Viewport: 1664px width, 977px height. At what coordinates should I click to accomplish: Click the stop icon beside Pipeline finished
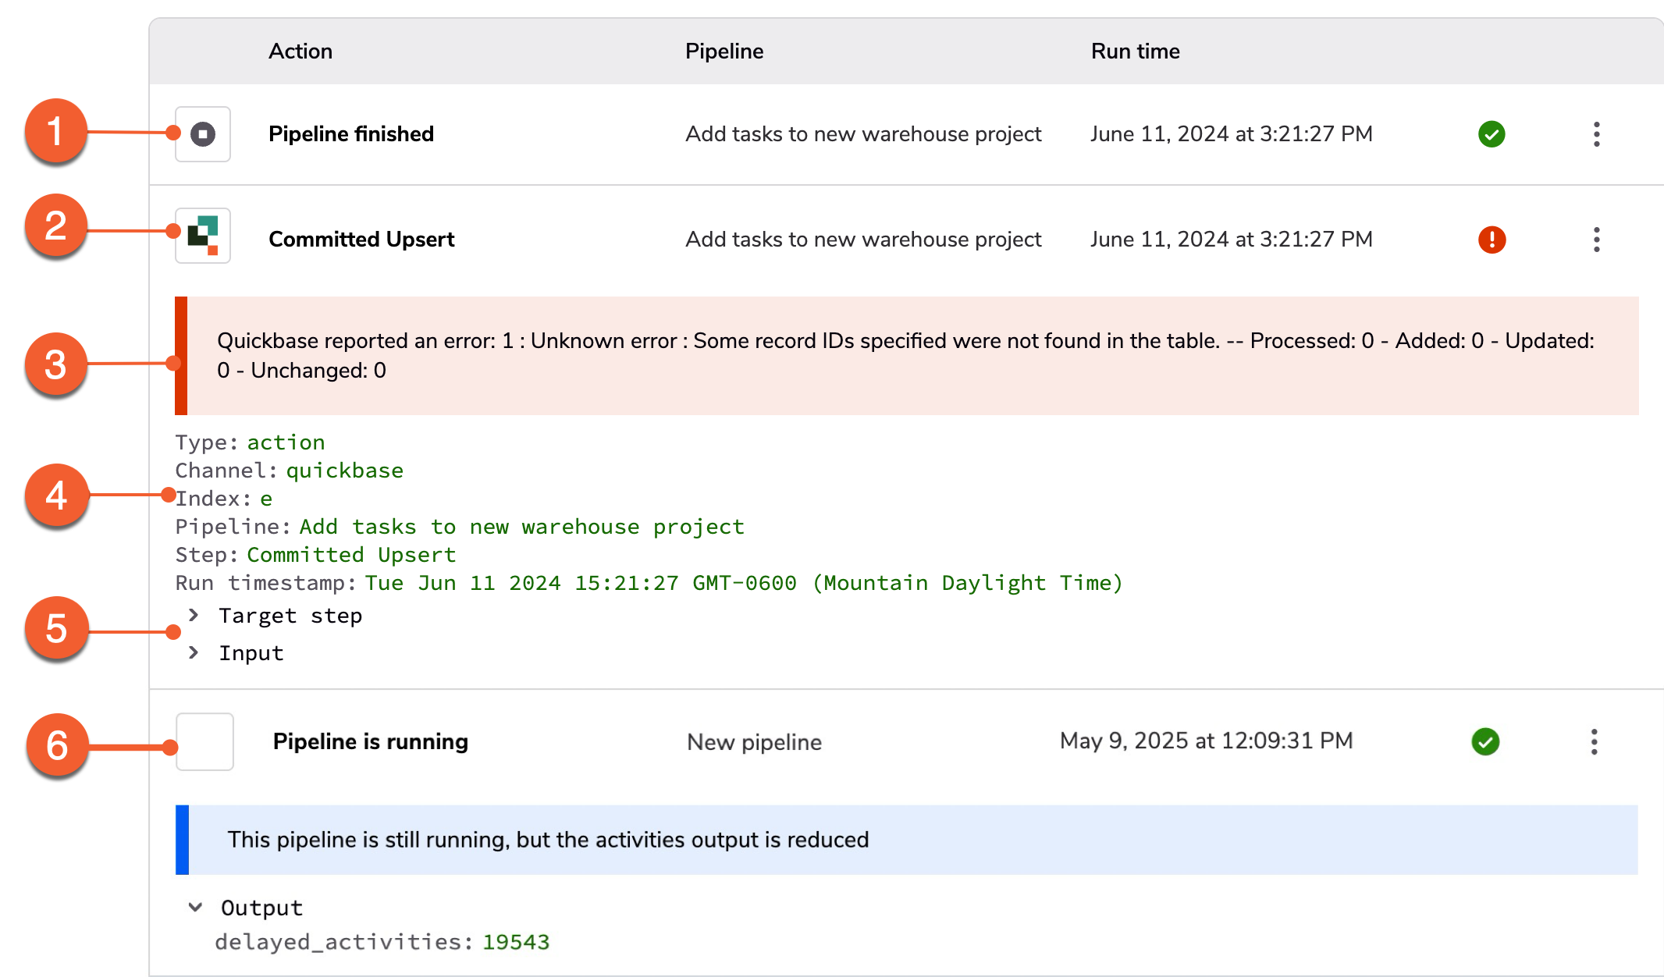tap(203, 134)
